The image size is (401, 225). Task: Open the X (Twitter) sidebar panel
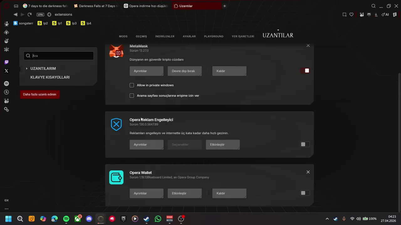click(x=6, y=71)
